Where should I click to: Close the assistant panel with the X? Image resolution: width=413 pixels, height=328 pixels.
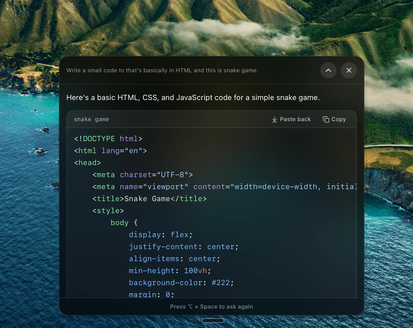coord(349,70)
